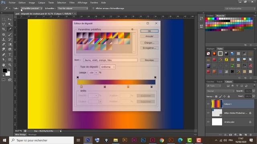Screen dimensions: 257x144
Task: Toggle lock transparent pixels
Action: point(216,97)
